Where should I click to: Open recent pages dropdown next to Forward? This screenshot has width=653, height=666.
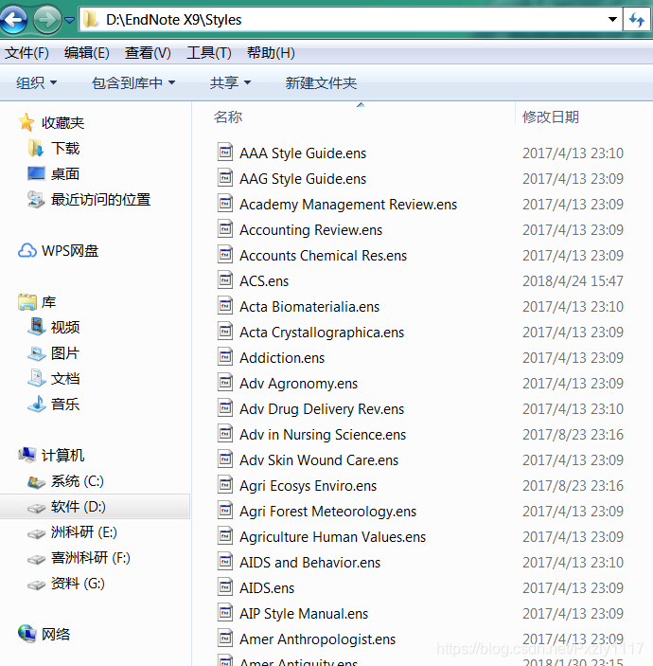click(70, 20)
